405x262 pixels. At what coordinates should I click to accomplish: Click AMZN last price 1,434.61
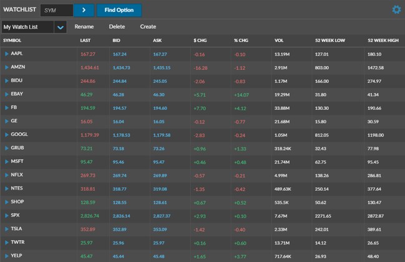(90, 67)
